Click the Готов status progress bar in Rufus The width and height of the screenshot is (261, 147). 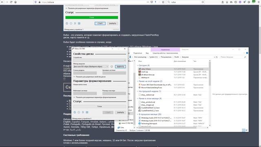100,106
